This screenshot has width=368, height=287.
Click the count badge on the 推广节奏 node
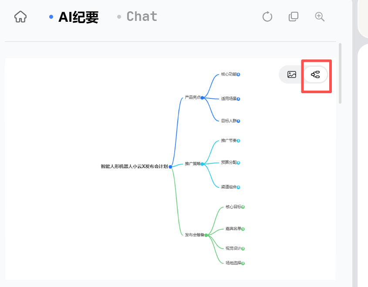click(x=238, y=141)
